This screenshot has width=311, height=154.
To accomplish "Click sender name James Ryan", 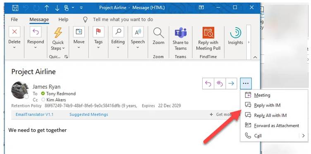I will [x=46, y=87].
